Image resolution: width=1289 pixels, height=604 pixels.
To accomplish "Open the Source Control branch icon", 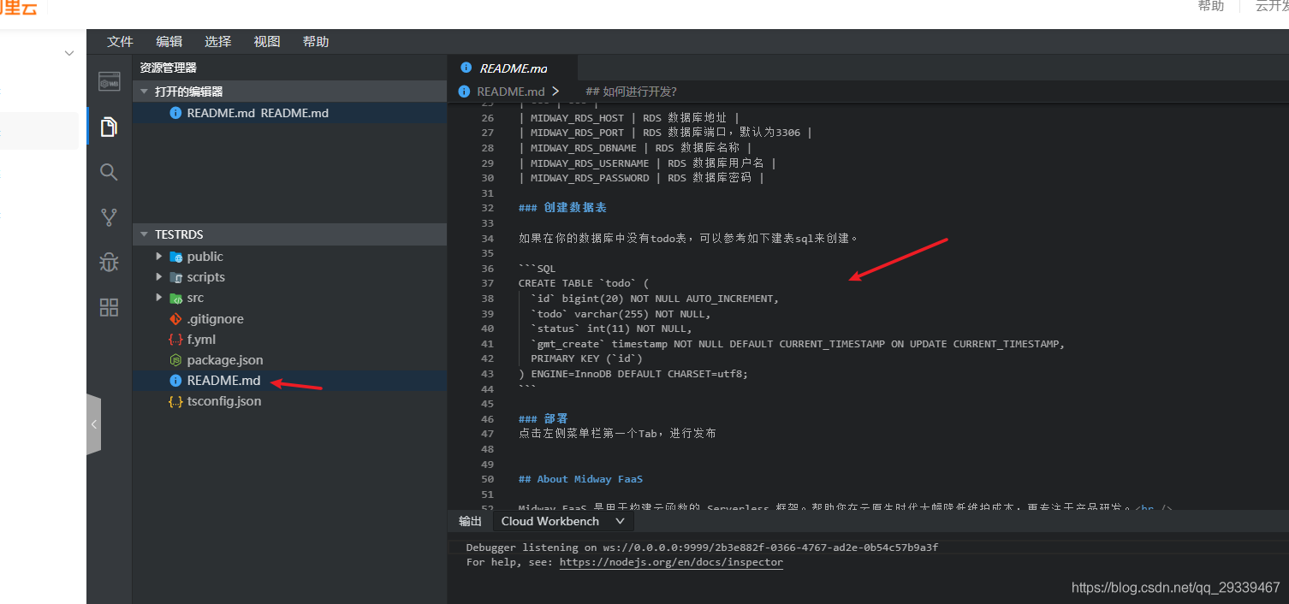I will click(x=109, y=217).
